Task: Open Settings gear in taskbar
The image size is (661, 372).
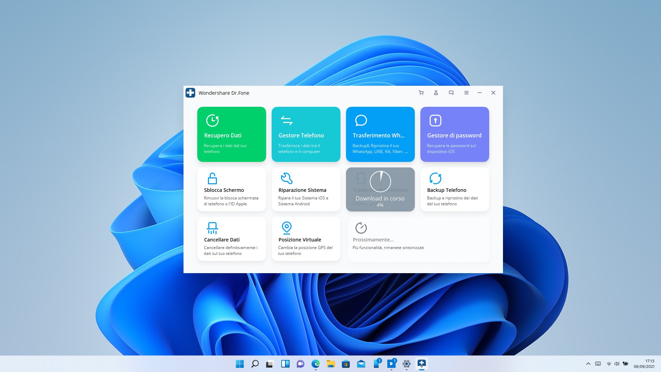Action: coord(406,364)
